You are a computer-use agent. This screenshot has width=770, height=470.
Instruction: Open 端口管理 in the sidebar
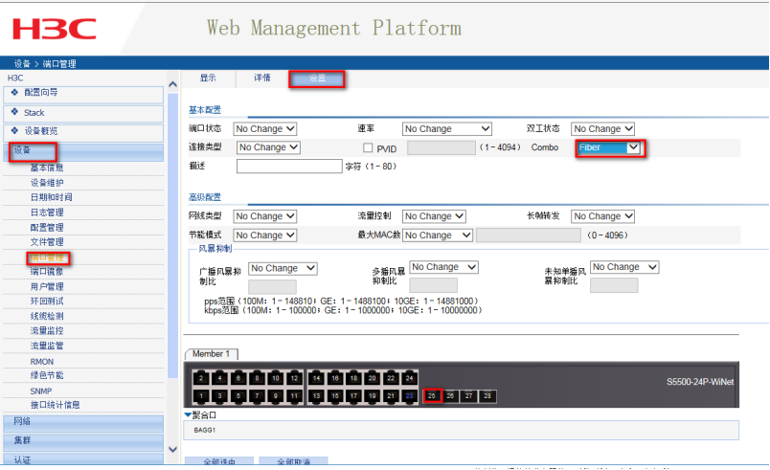[x=48, y=257]
